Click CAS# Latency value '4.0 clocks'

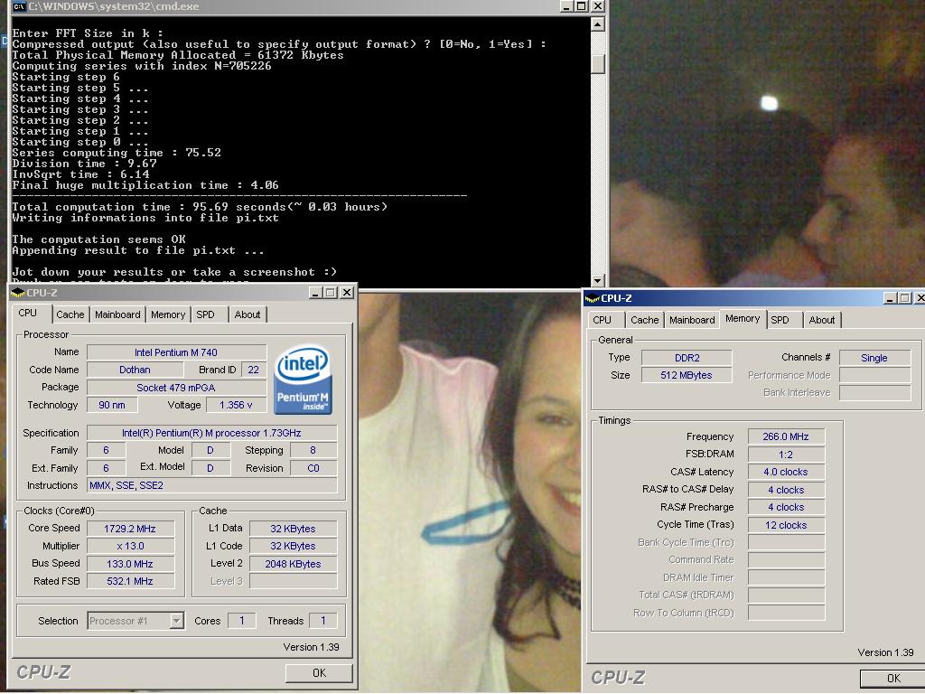tap(786, 472)
